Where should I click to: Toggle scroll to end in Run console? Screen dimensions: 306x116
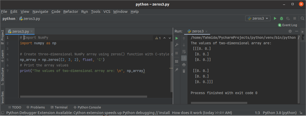click(x=184, y=58)
